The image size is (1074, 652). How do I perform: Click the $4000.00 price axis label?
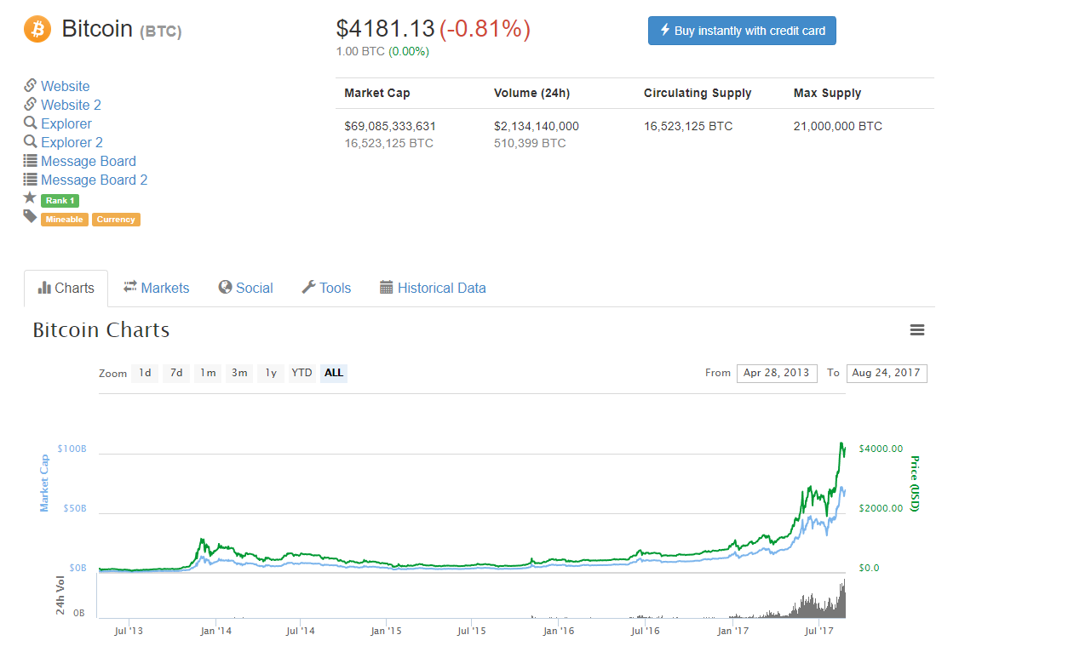tap(881, 449)
